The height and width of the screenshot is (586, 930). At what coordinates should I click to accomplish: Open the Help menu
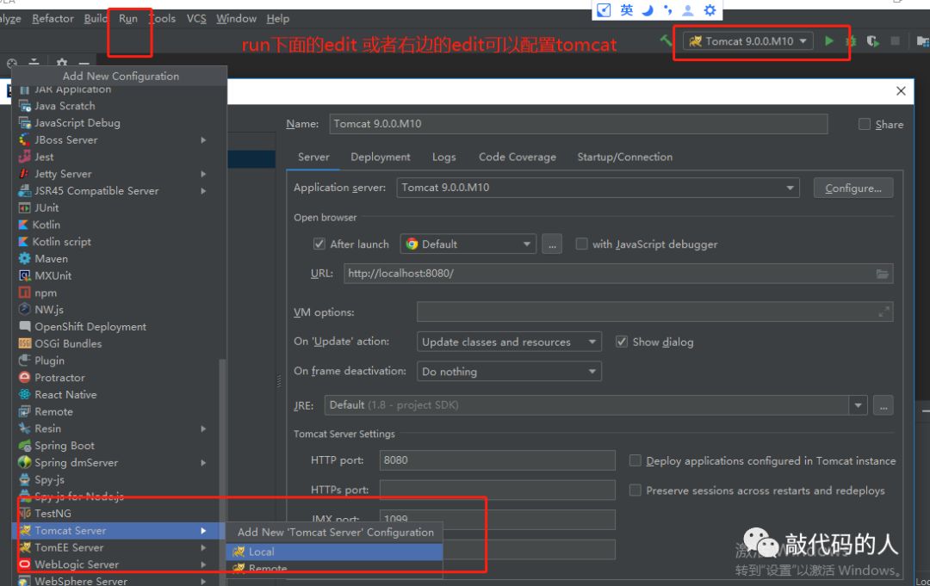tap(277, 18)
